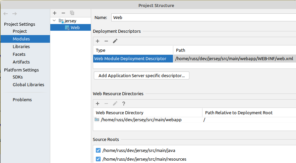Remove selected module with minus icon

pyautogui.click(x=63, y=13)
